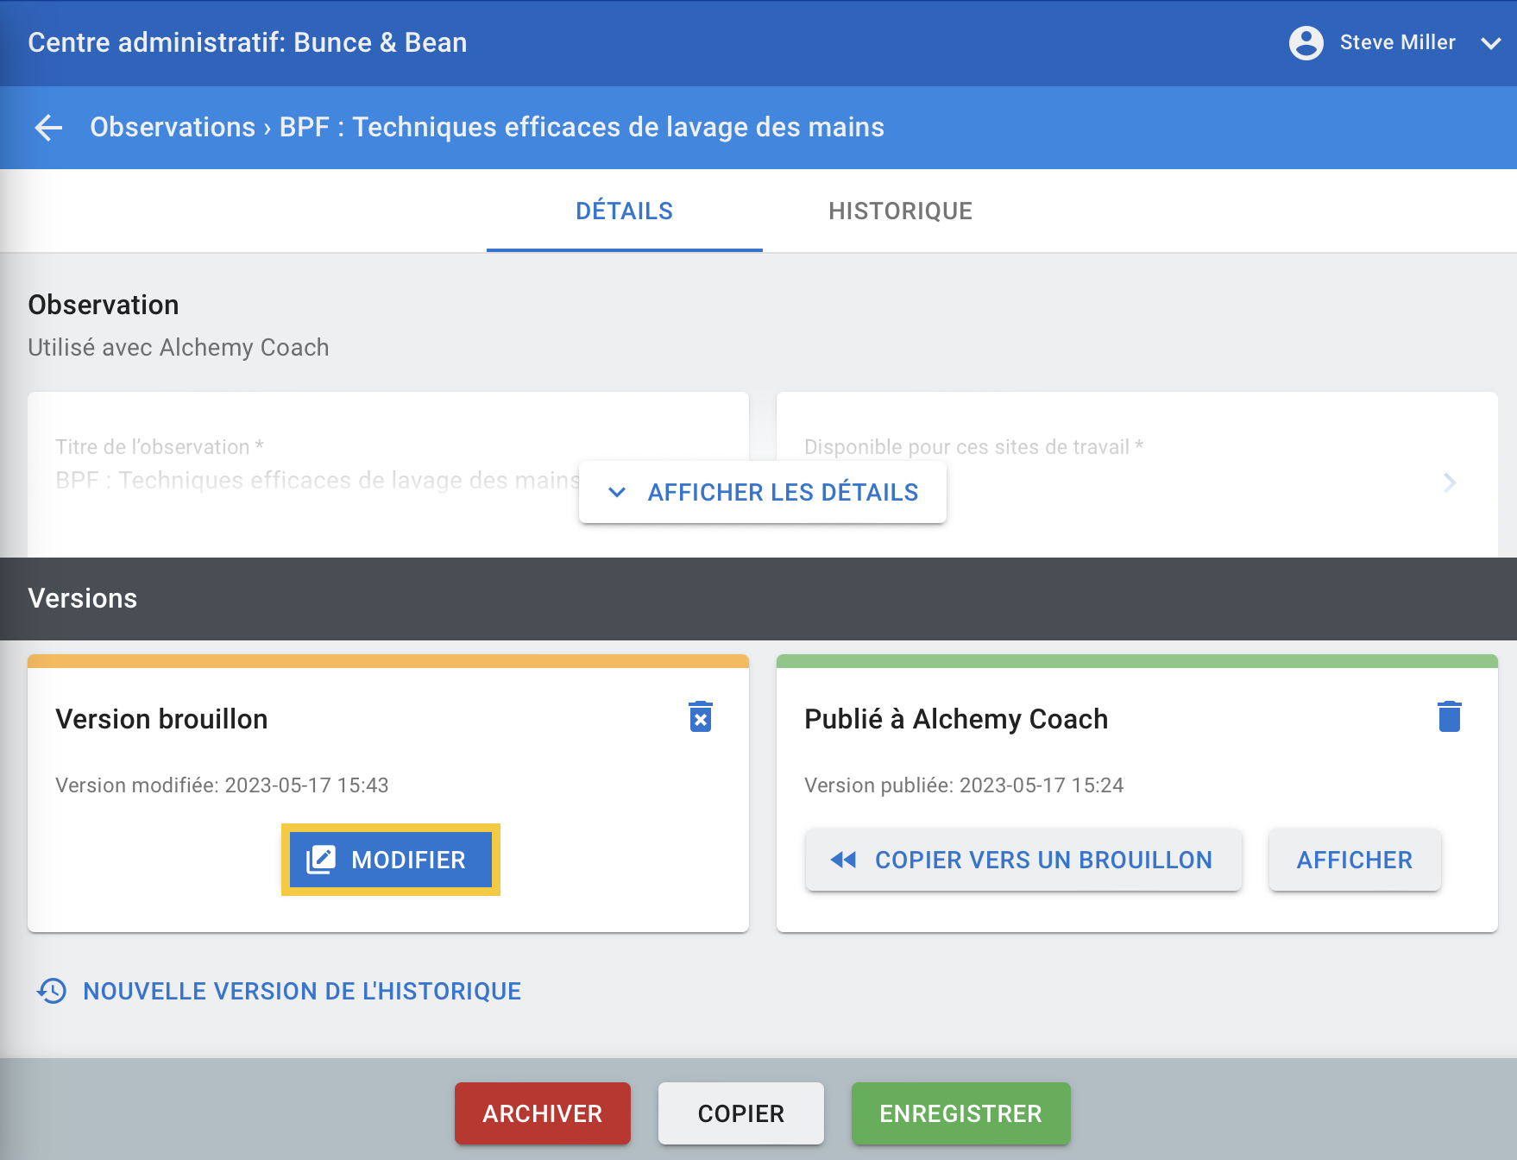Switch to the Historique tab
The image size is (1517, 1160).
[900, 211]
